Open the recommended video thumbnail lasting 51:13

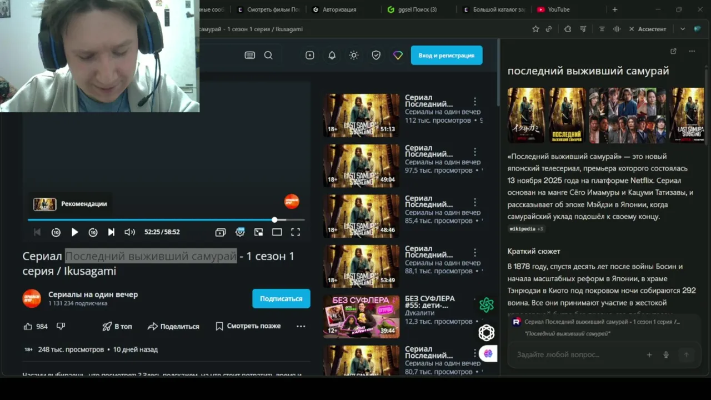pyautogui.click(x=361, y=115)
